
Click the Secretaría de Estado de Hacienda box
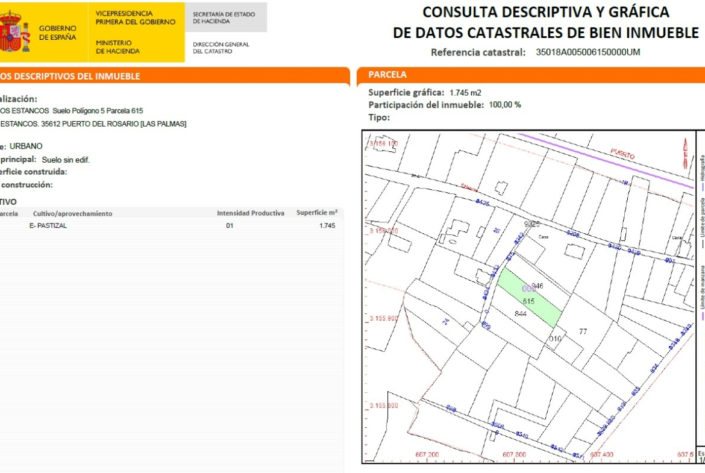[x=224, y=17]
